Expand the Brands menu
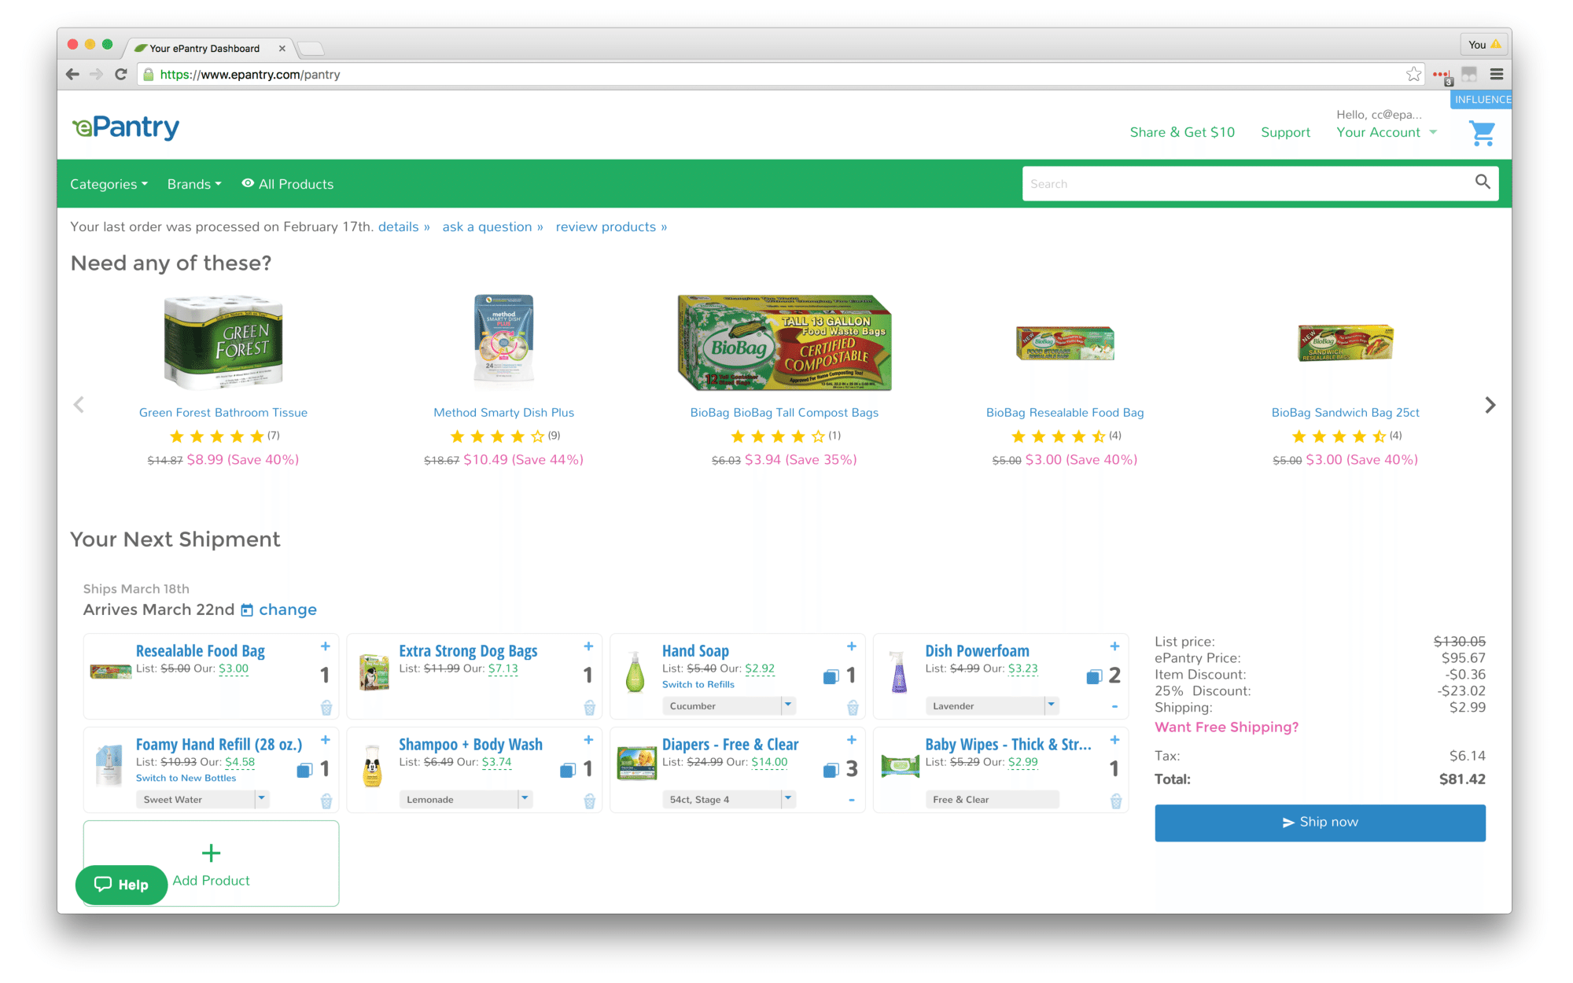Image resolution: width=1573 pixels, height=983 pixels. [194, 184]
